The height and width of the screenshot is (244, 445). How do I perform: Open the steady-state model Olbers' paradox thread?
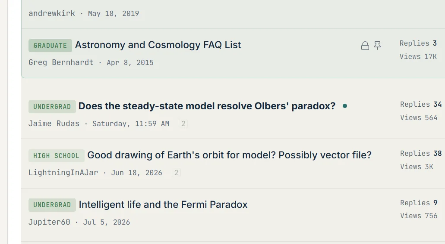207,106
